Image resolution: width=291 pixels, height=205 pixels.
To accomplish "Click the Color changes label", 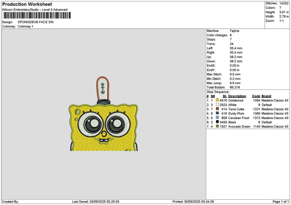I will pyautogui.click(x=217, y=35).
